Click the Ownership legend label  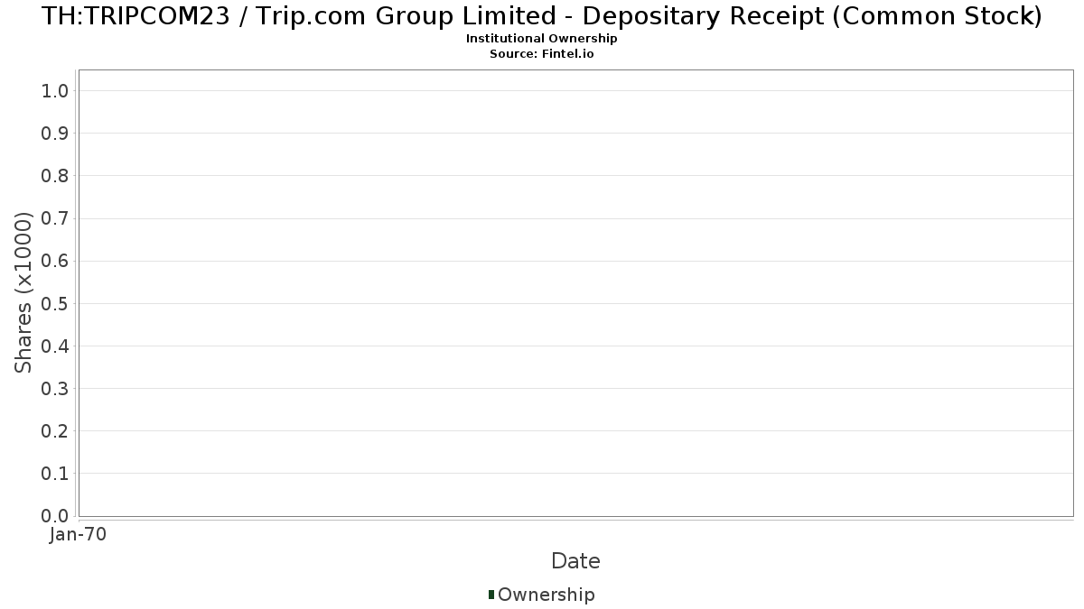[x=546, y=595]
